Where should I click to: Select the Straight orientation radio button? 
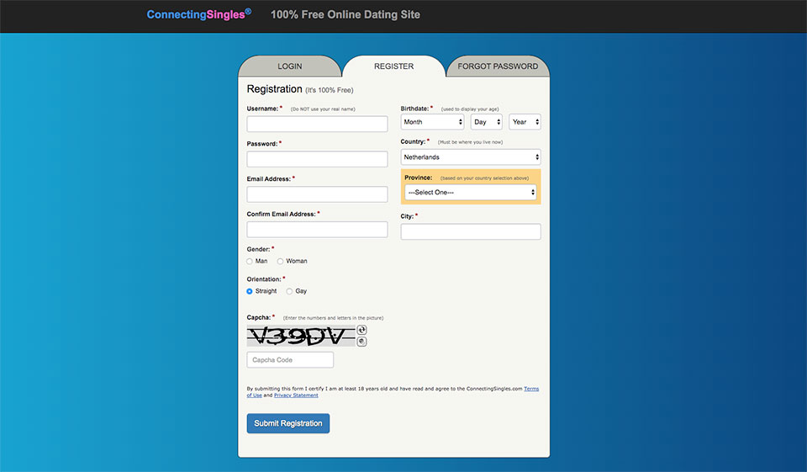click(250, 292)
